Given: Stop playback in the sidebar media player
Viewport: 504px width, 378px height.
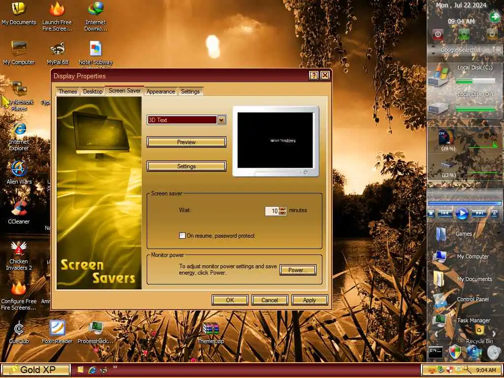Looking at the screenshot, I should click(x=431, y=214).
